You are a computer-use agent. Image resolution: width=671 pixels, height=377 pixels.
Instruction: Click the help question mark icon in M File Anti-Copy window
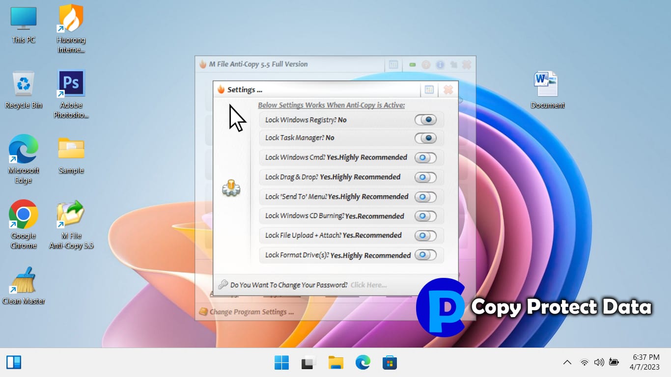pos(426,64)
